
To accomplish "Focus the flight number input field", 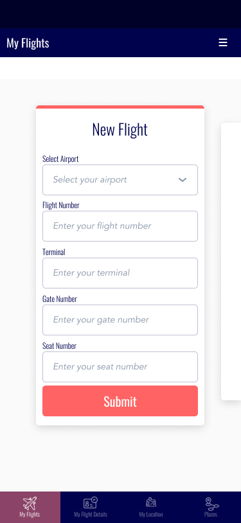I will 120,226.
